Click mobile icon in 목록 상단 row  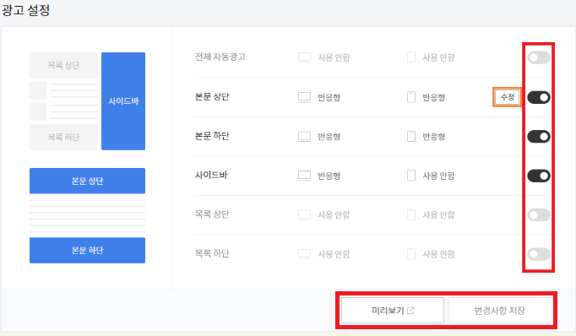point(411,214)
